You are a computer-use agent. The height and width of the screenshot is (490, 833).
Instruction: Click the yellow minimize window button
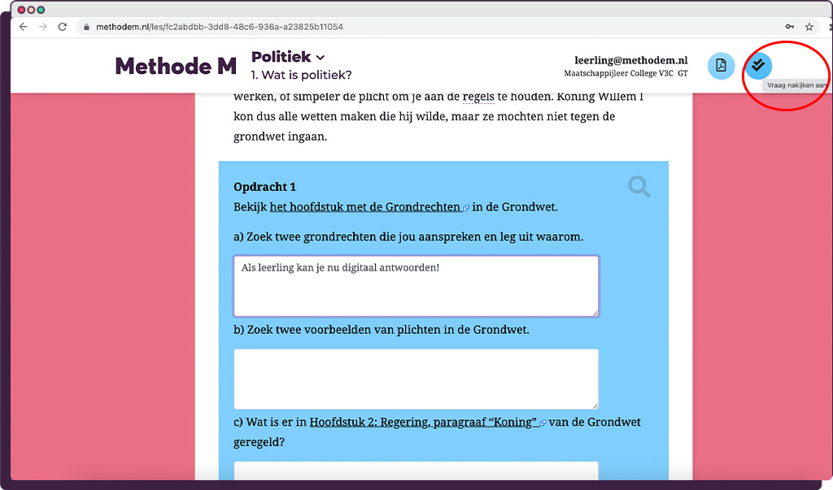pyautogui.click(x=31, y=10)
